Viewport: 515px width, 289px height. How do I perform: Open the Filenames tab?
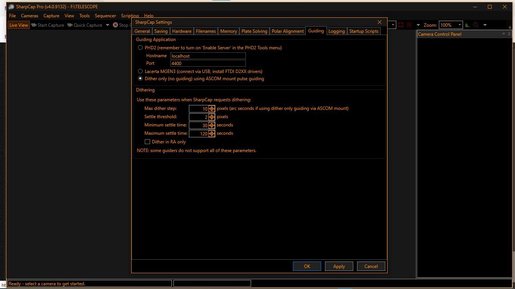click(x=206, y=31)
